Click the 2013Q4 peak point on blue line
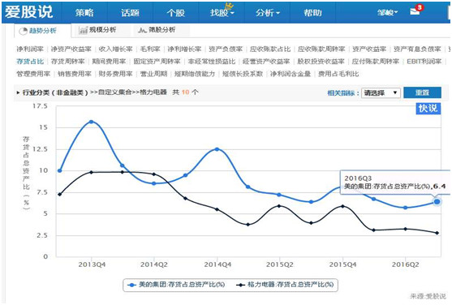 point(92,122)
